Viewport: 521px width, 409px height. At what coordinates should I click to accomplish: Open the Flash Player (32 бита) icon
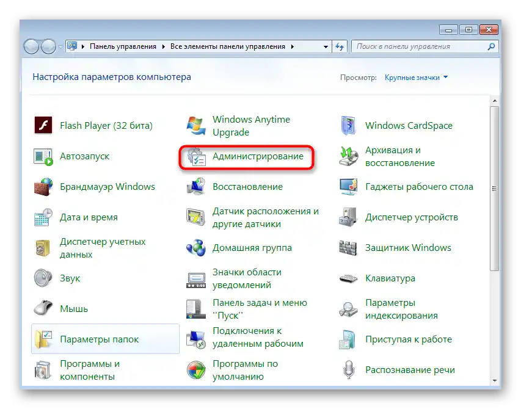click(x=43, y=126)
